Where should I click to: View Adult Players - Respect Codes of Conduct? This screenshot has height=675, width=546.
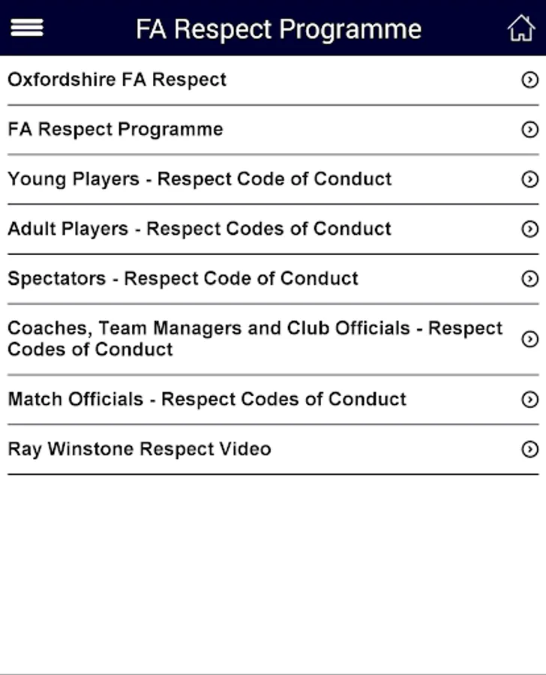tap(199, 229)
